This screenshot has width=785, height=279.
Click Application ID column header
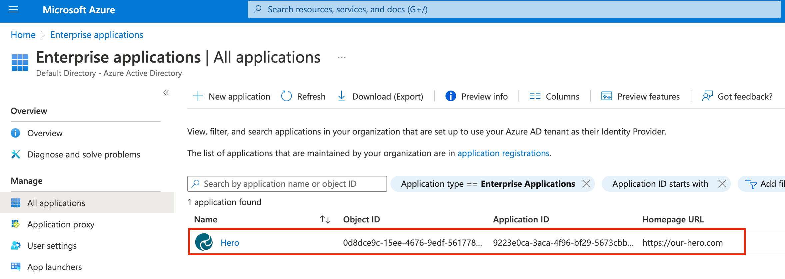521,219
